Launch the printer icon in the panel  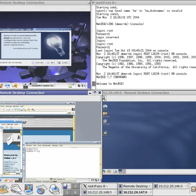(x=54, y=189)
